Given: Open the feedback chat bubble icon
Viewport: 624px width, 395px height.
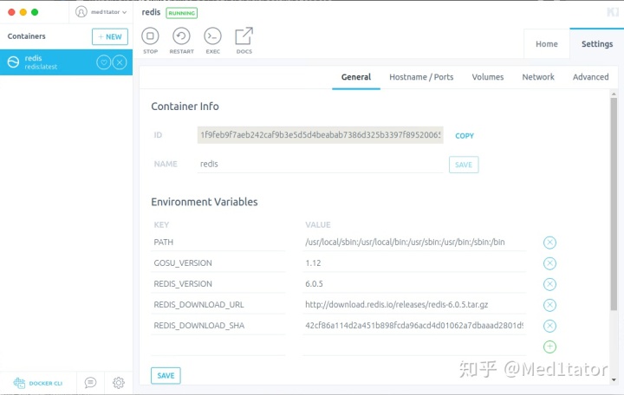Looking at the screenshot, I should [x=90, y=383].
